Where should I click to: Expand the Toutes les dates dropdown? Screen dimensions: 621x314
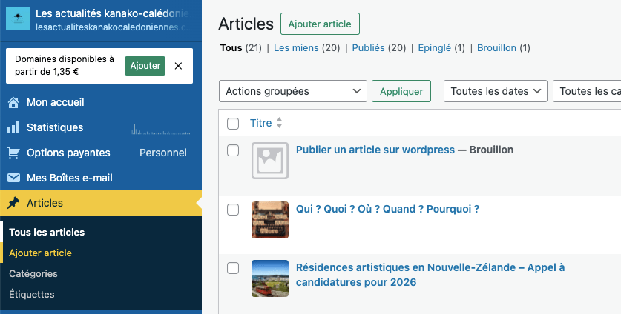coord(495,91)
